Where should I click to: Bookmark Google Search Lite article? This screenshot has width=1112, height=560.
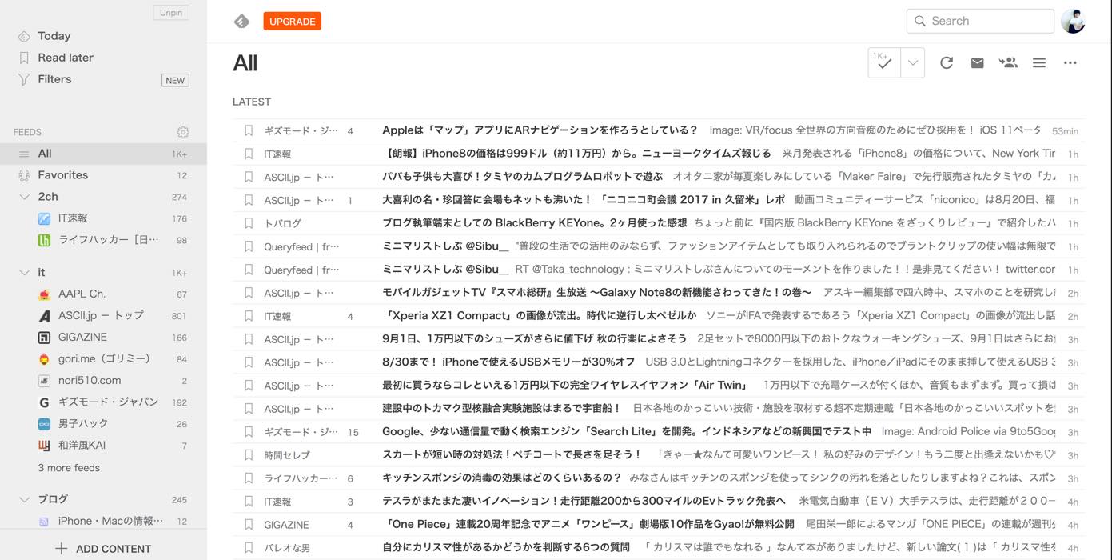pos(249,432)
